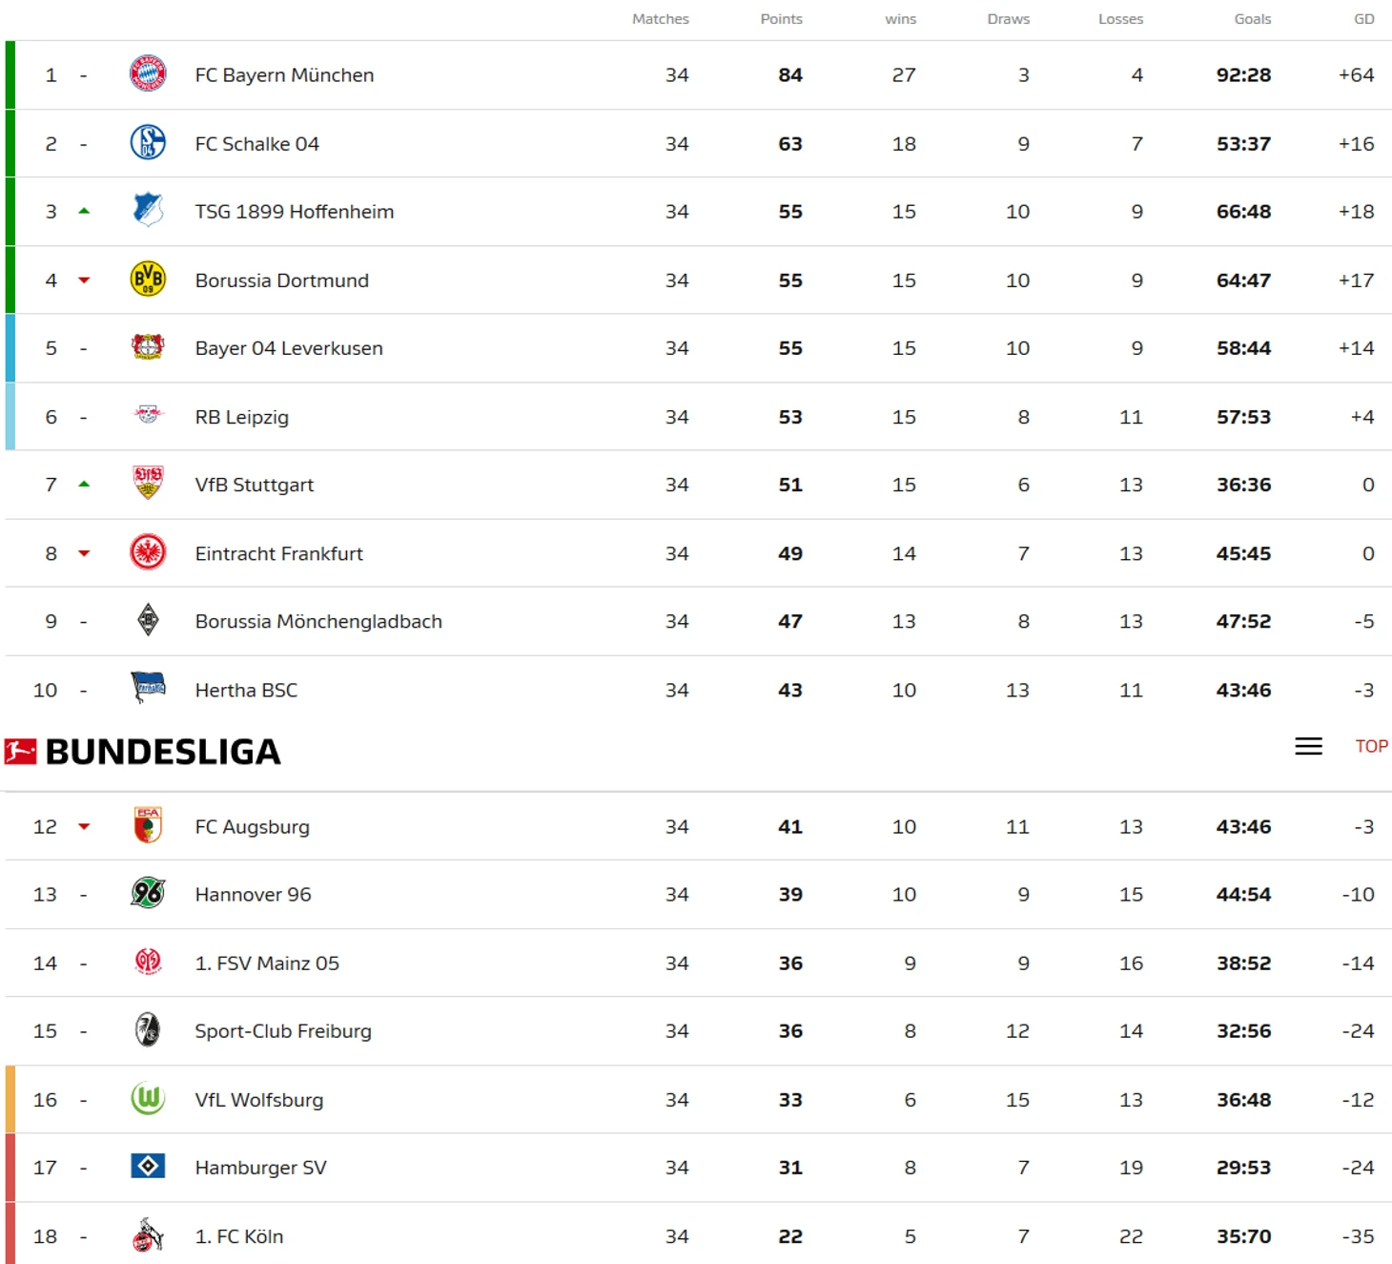Image resolution: width=1392 pixels, height=1264 pixels.
Task: Click the Borussia Dortmund BVB badge
Action: pos(148,280)
